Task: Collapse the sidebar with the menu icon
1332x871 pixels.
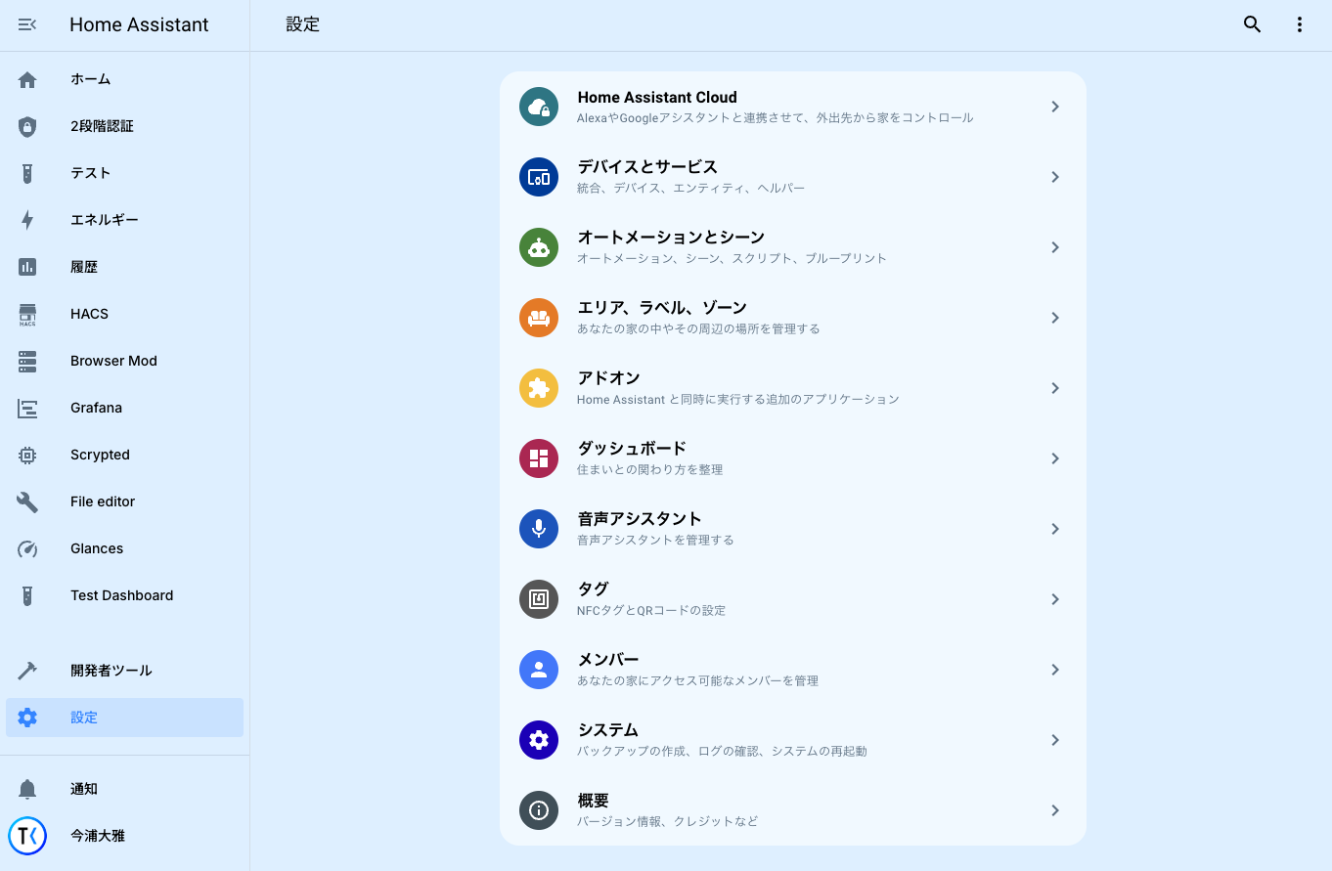Action: tap(27, 24)
